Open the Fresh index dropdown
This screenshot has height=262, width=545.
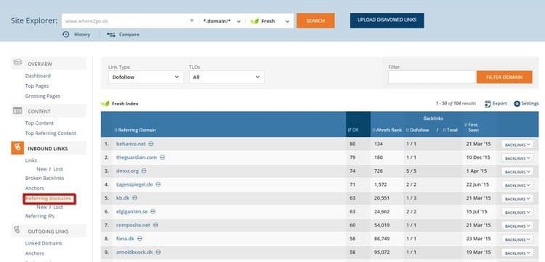[270, 21]
